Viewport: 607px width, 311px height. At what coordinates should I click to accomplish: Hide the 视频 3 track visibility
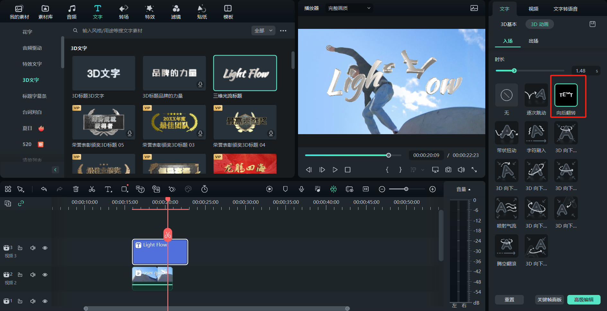click(x=45, y=248)
